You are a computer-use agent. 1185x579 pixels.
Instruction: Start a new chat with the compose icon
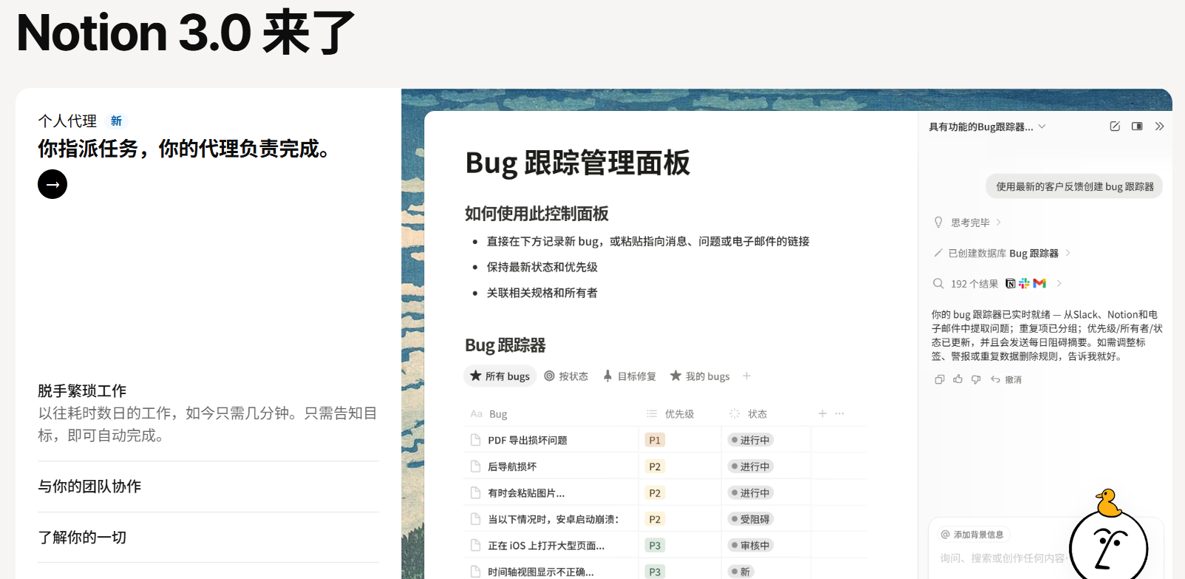[x=1115, y=126]
